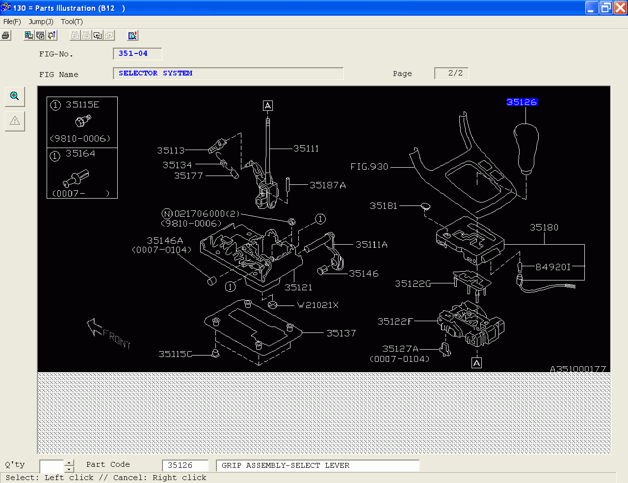Click the print icon in toolbar
The width and height of the screenshot is (628, 483).
[5, 35]
